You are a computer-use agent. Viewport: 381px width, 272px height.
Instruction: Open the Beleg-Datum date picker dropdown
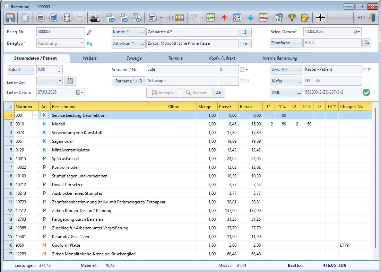tap(356, 32)
